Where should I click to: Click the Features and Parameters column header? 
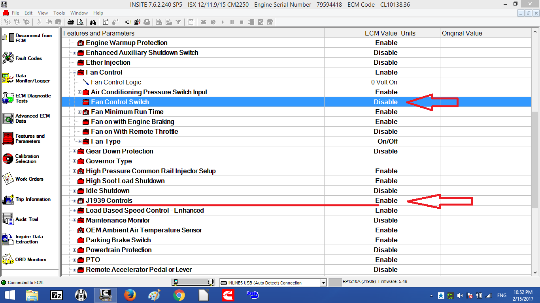click(x=193, y=33)
